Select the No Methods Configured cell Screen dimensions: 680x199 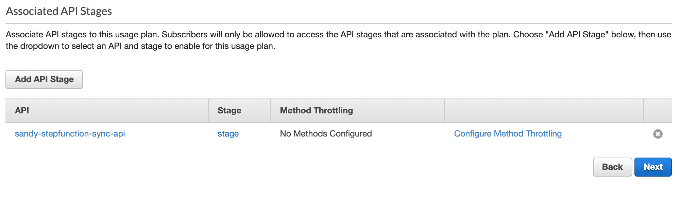pyautogui.click(x=326, y=134)
